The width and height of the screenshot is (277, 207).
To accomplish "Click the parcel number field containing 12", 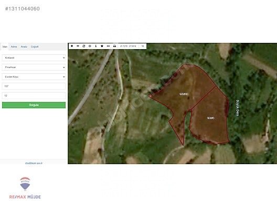I will point(34,96).
